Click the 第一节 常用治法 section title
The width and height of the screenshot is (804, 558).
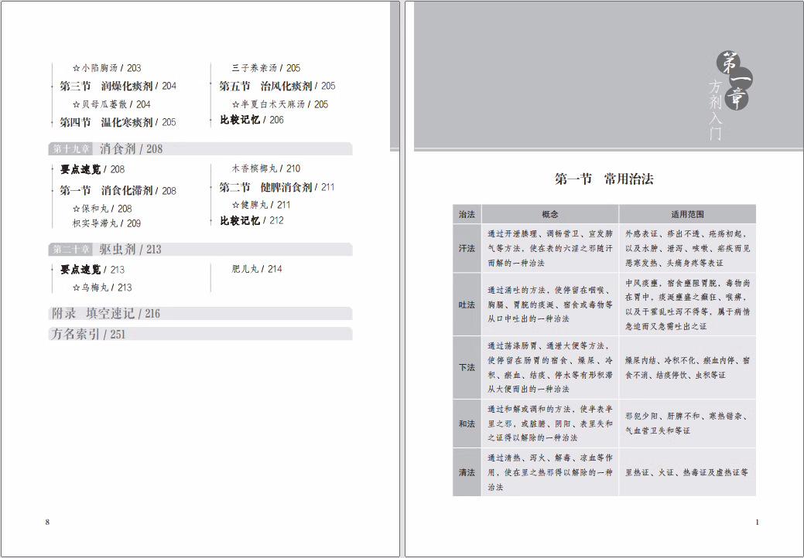604,179
